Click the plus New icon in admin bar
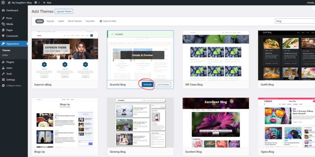The height and width of the screenshot is (157, 315). point(45,2)
